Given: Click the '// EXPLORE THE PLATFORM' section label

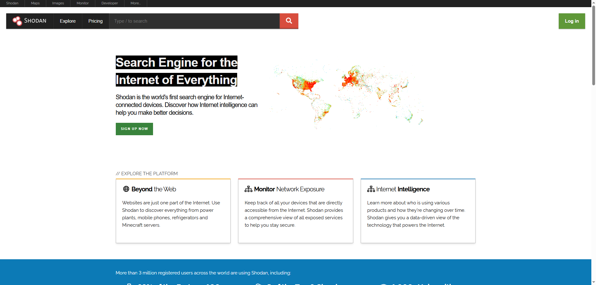Looking at the screenshot, I should tap(147, 174).
